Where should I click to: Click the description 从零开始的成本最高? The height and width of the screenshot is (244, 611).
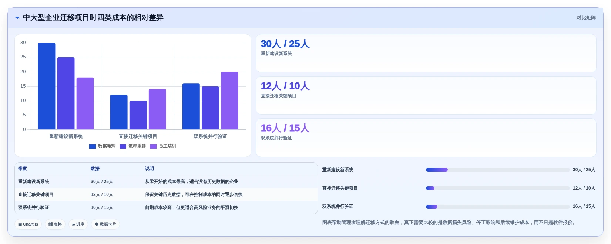point(192,182)
